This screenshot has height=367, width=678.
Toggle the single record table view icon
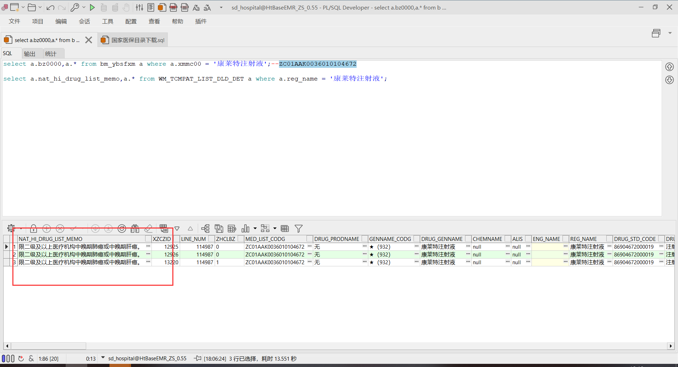(x=285, y=229)
